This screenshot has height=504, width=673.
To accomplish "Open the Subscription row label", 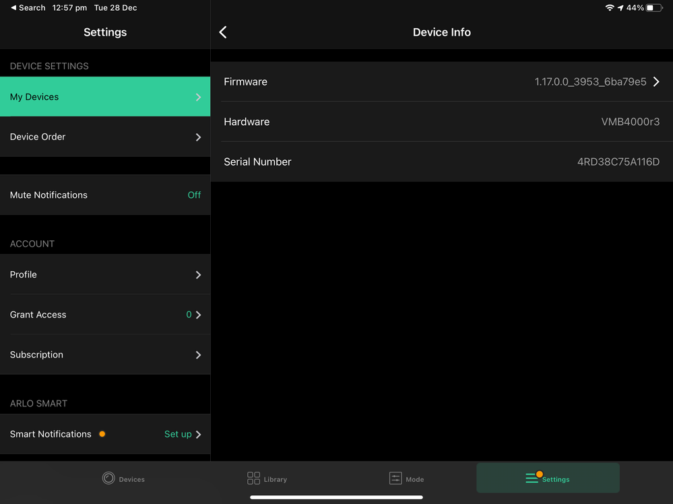I will click(x=36, y=355).
